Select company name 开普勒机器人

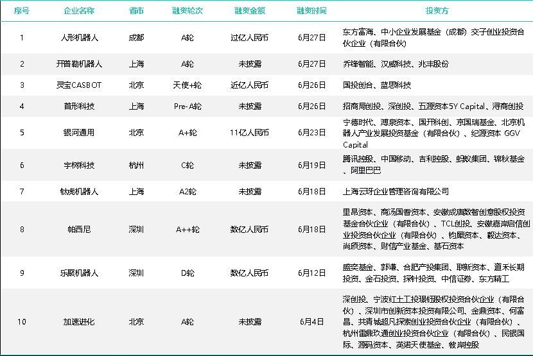79,64
